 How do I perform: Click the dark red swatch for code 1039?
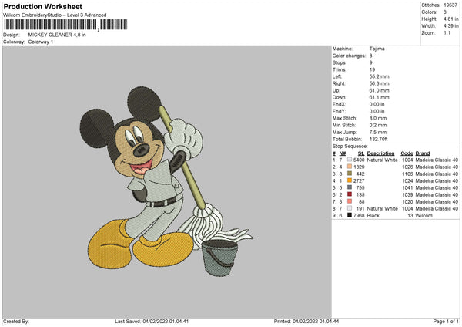click(350, 194)
